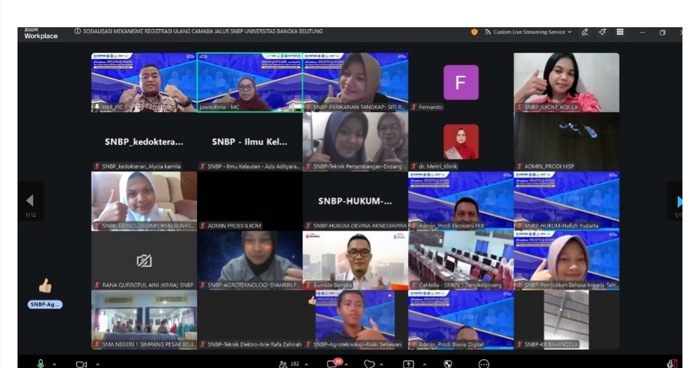Go to next gallery page with right arrow
The image size is (698, 368).
tap(679, 201)
